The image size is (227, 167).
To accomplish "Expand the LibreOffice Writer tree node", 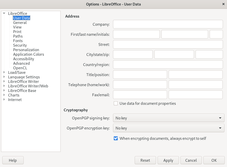I will pos(4,82).
